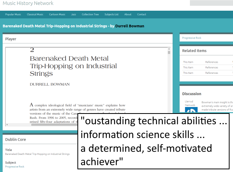This screenshot has width=233, height=172.
Task: Click the Discussion user avatar icon
Action: pos(190,109)
